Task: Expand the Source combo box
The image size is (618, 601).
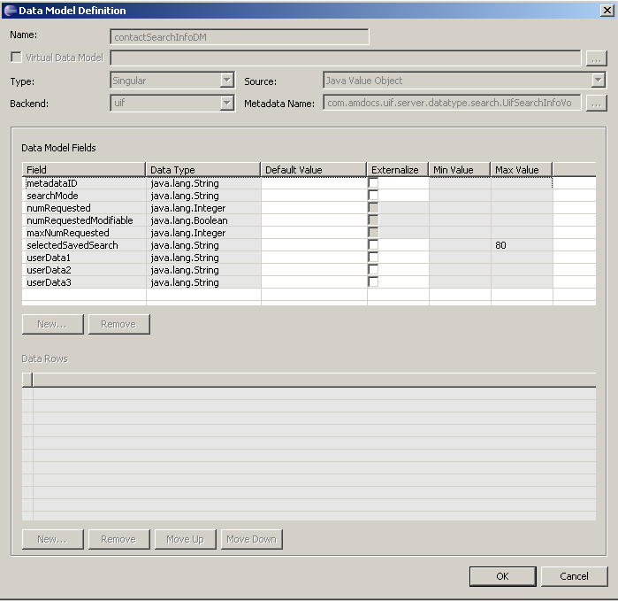Action: 598,81
